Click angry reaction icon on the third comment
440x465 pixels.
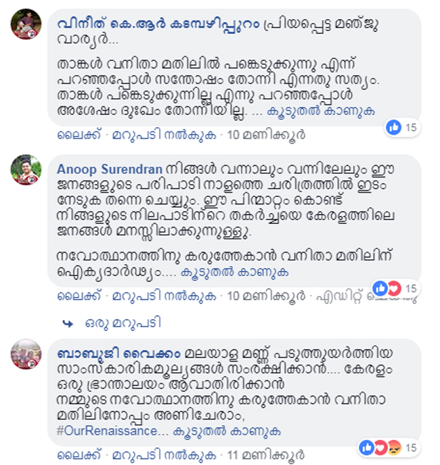[x=395, y=448]
